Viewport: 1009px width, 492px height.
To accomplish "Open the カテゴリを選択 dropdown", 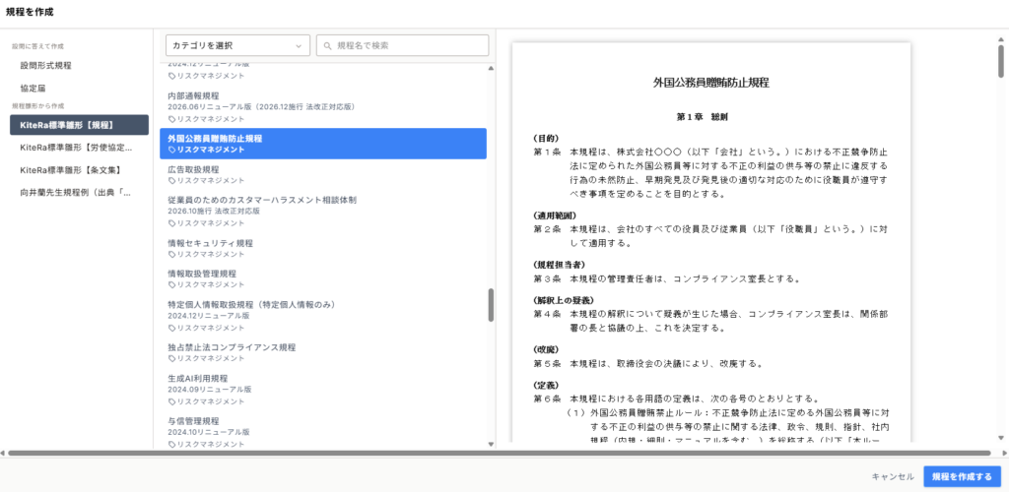I will (x=237, y=45).
